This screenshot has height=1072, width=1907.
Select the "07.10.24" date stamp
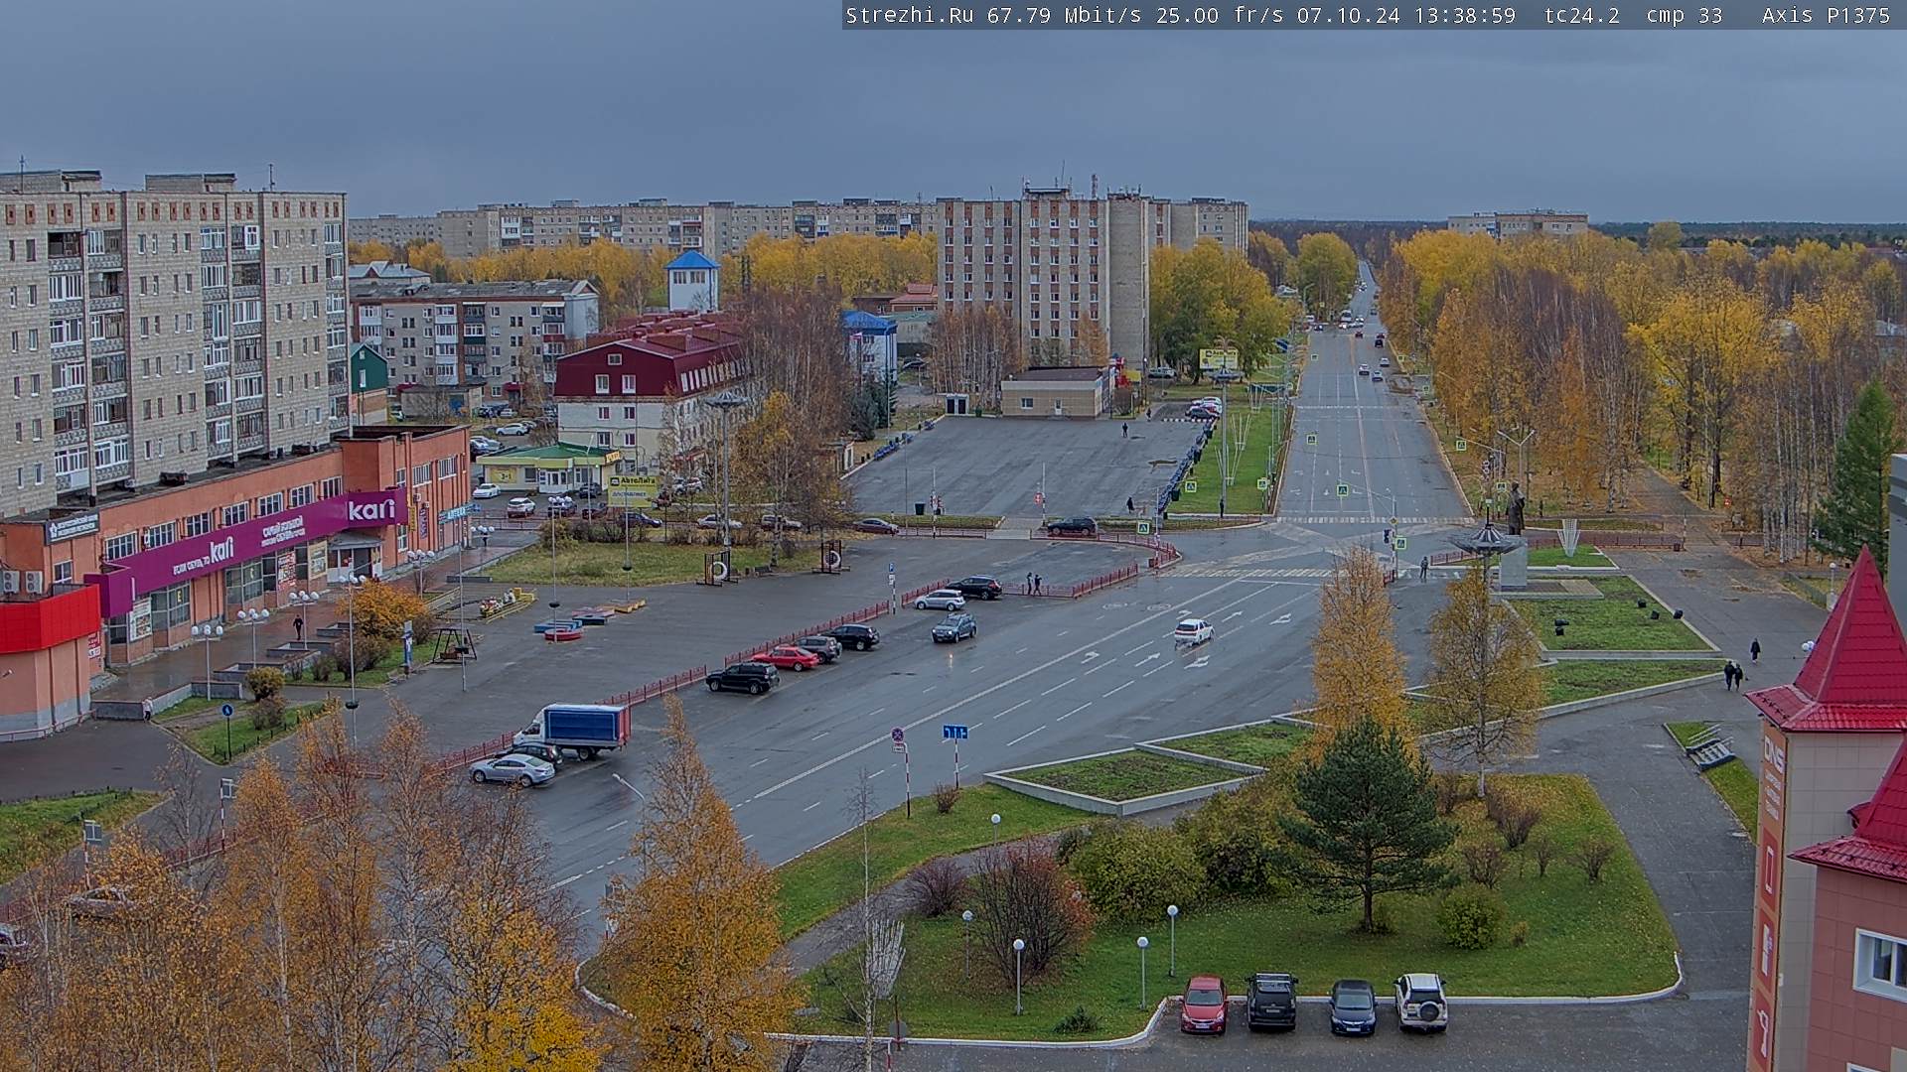point(1349,16)
